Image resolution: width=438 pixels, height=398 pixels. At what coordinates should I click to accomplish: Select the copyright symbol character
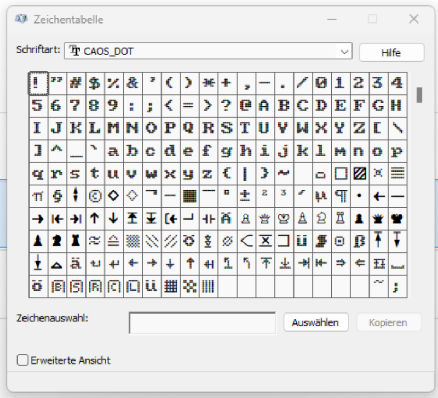(x=95, y=196)
